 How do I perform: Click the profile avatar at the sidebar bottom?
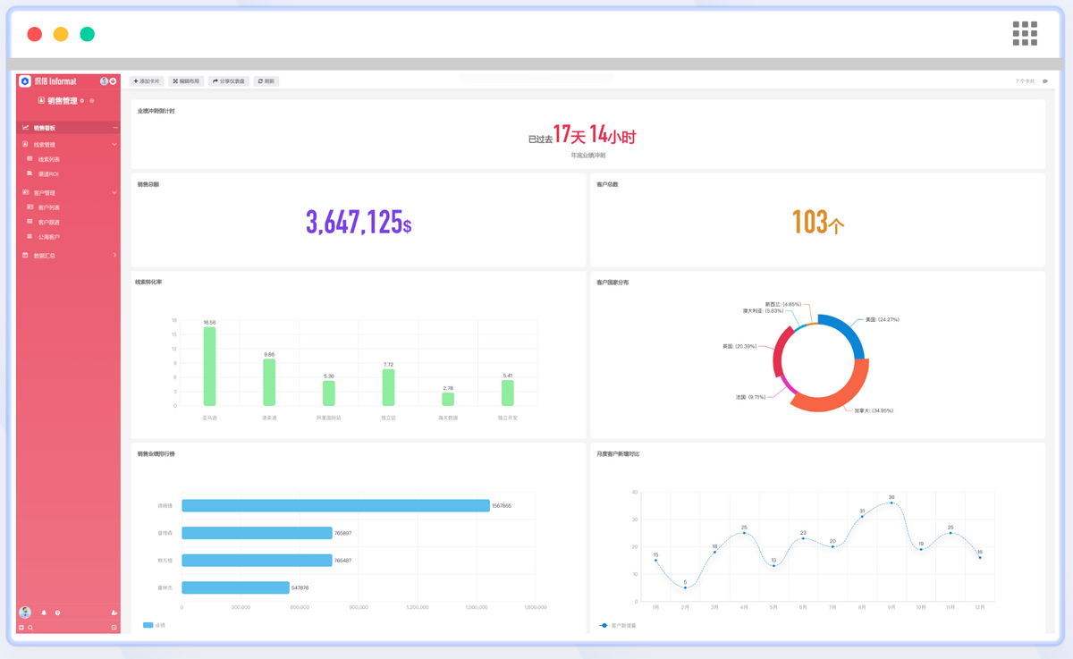(25, 613)
